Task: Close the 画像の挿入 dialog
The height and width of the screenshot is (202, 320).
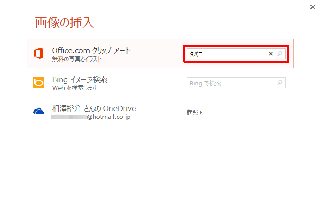Action: pyautogui.click(x=313, y=7)
